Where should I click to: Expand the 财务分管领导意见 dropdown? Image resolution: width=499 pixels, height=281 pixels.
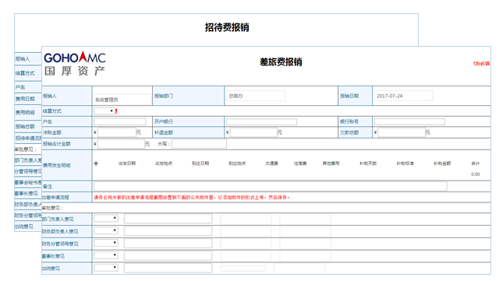pyautogui.click(x=106, y=243)
